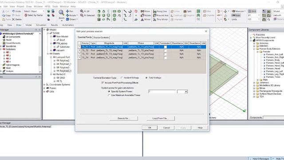Expand the Coordinate Systems tree node
Viewport: 284px width, 160px height.
[44, 85]
